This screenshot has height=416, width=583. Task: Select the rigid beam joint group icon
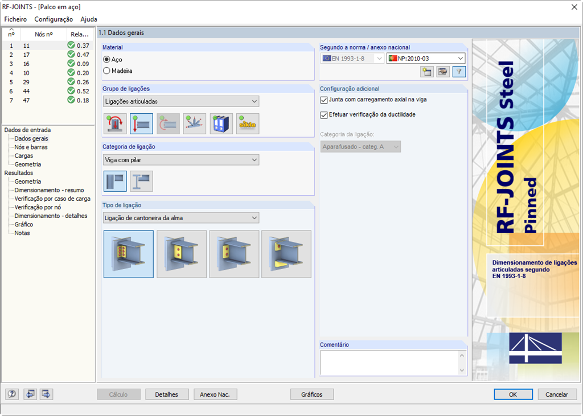[168, 124]
